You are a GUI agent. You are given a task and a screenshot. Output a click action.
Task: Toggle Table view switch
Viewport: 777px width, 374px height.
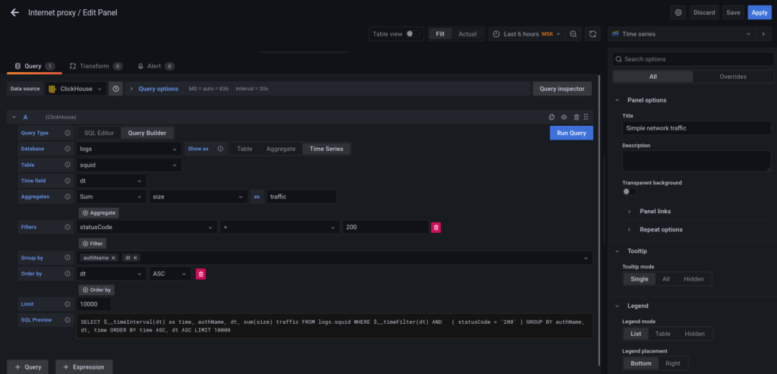(x=413, y=34)
